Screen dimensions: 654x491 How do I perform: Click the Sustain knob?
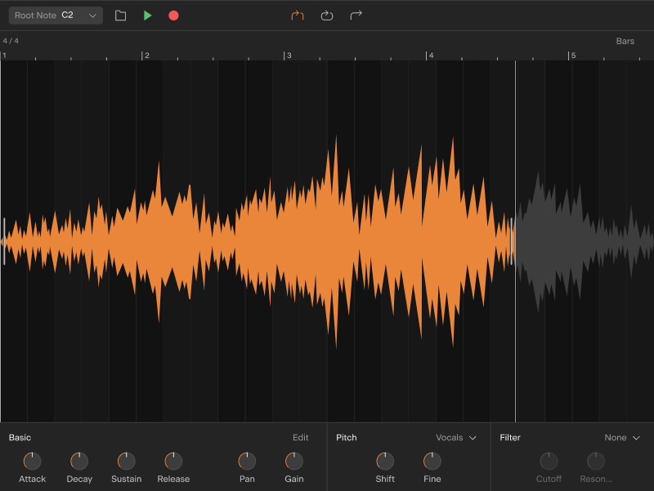pyautogui.click(x=127, y=461)
